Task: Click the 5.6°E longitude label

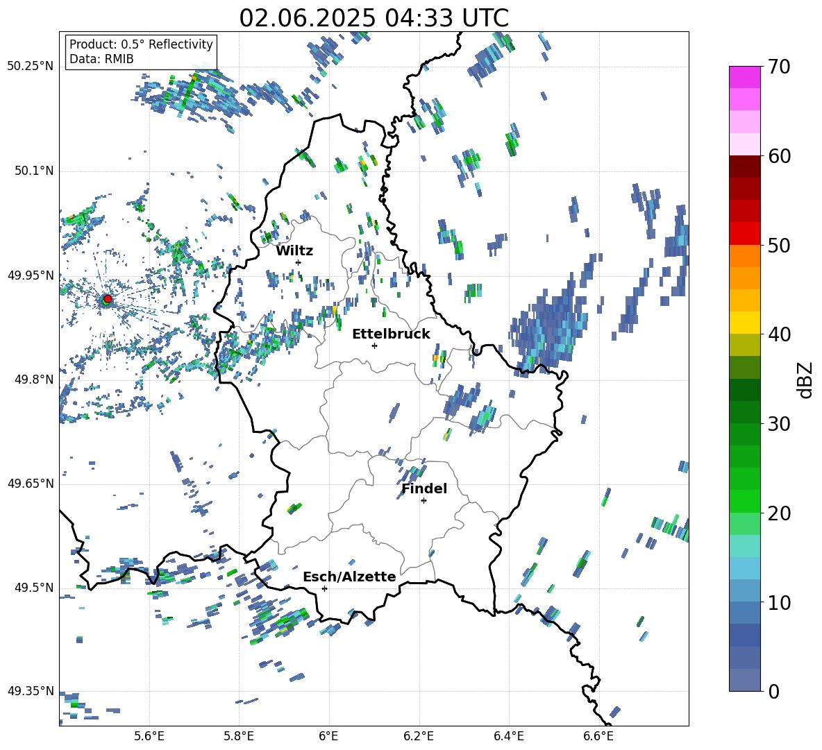Action: coord(149,737)
